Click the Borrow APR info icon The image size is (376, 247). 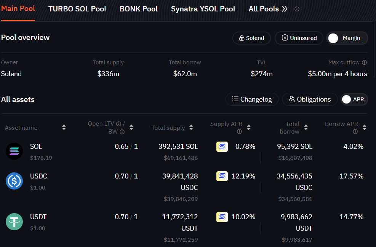pos(355,132)
